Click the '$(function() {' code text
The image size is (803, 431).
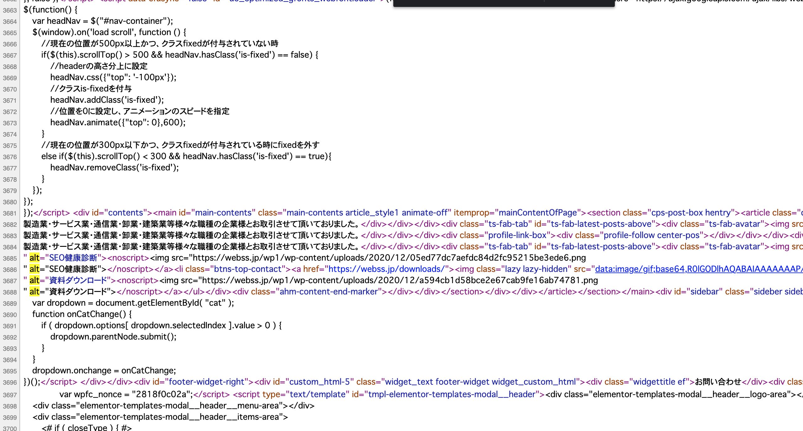[x=50, y=10]
